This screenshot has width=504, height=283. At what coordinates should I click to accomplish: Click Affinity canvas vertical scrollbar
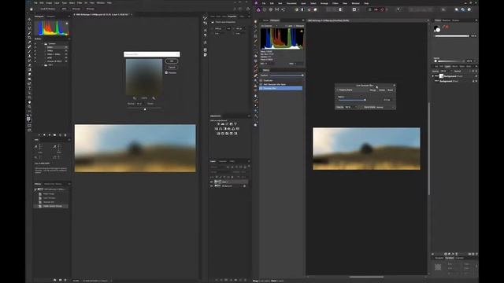[x=428, y=149]
